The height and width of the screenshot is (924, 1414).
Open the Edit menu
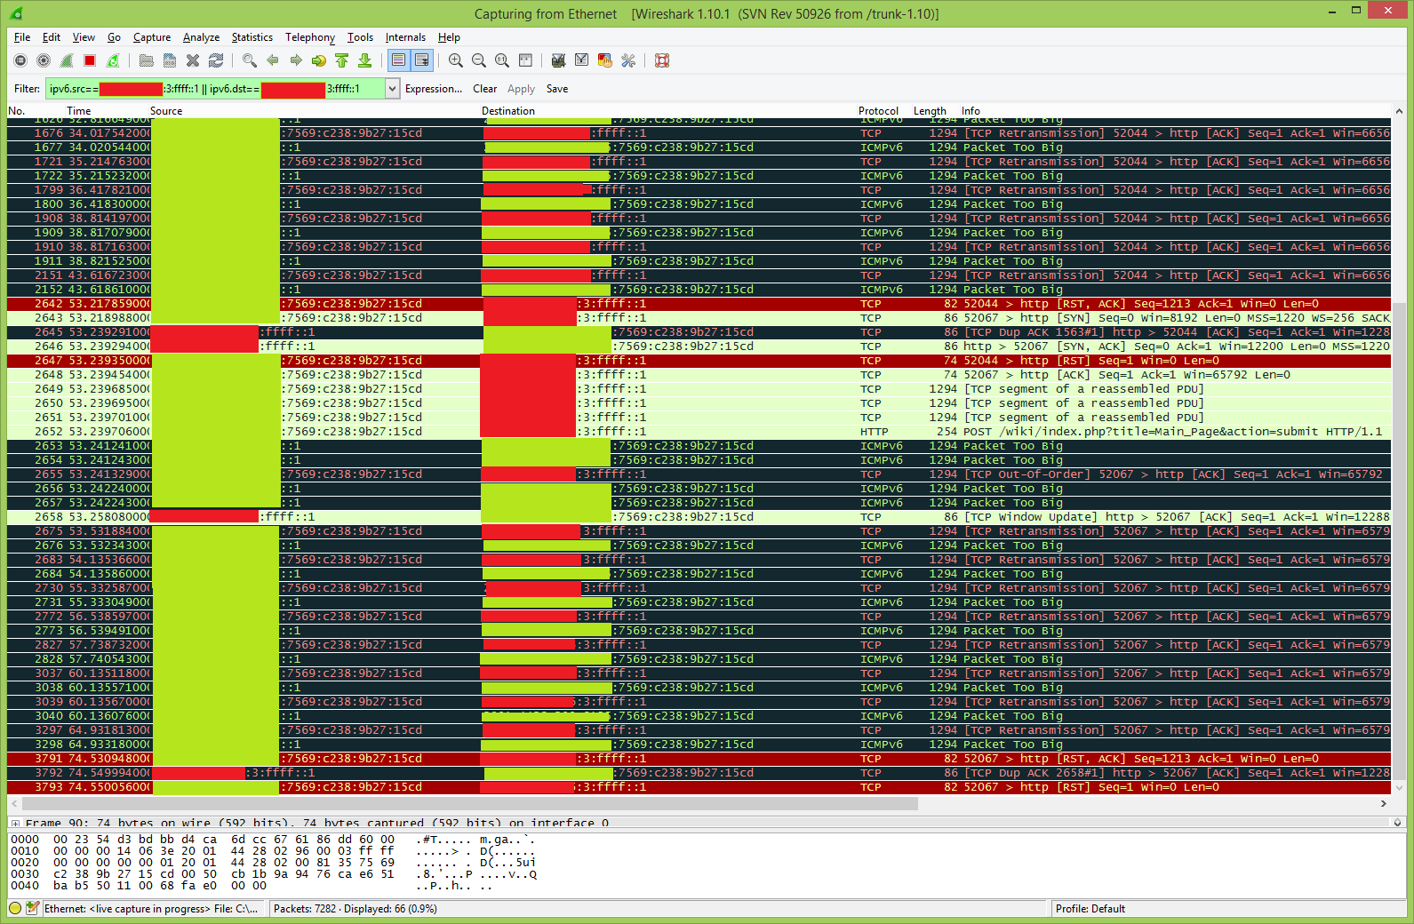point(52,37)
